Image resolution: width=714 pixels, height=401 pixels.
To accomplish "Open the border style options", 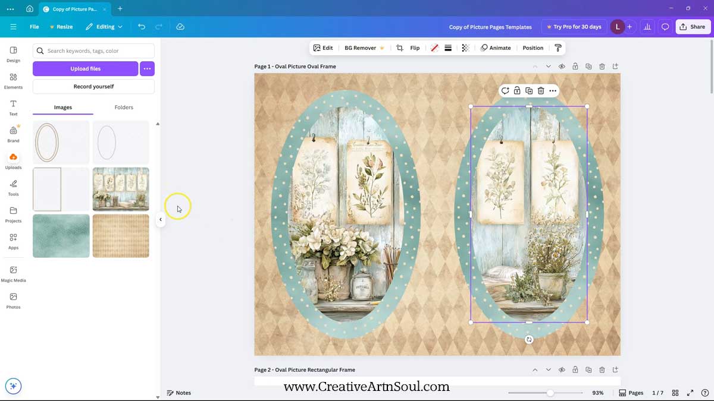I will point(448,48).
